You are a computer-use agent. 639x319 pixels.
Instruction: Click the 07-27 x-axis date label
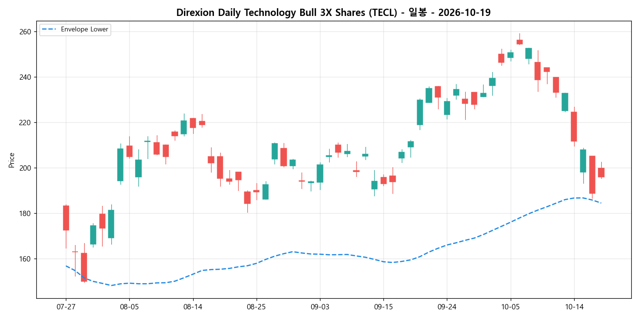66,306
